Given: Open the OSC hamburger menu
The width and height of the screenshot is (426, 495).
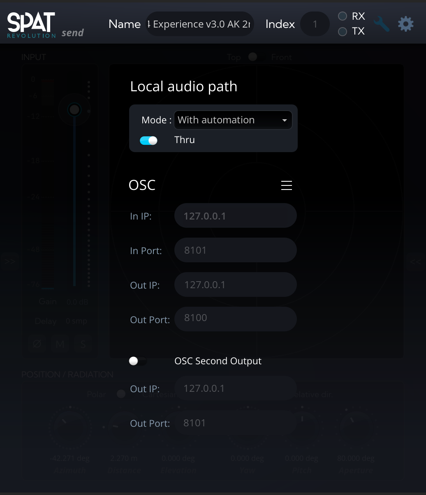Looking at the screenshot, I should tap(286, 185).
